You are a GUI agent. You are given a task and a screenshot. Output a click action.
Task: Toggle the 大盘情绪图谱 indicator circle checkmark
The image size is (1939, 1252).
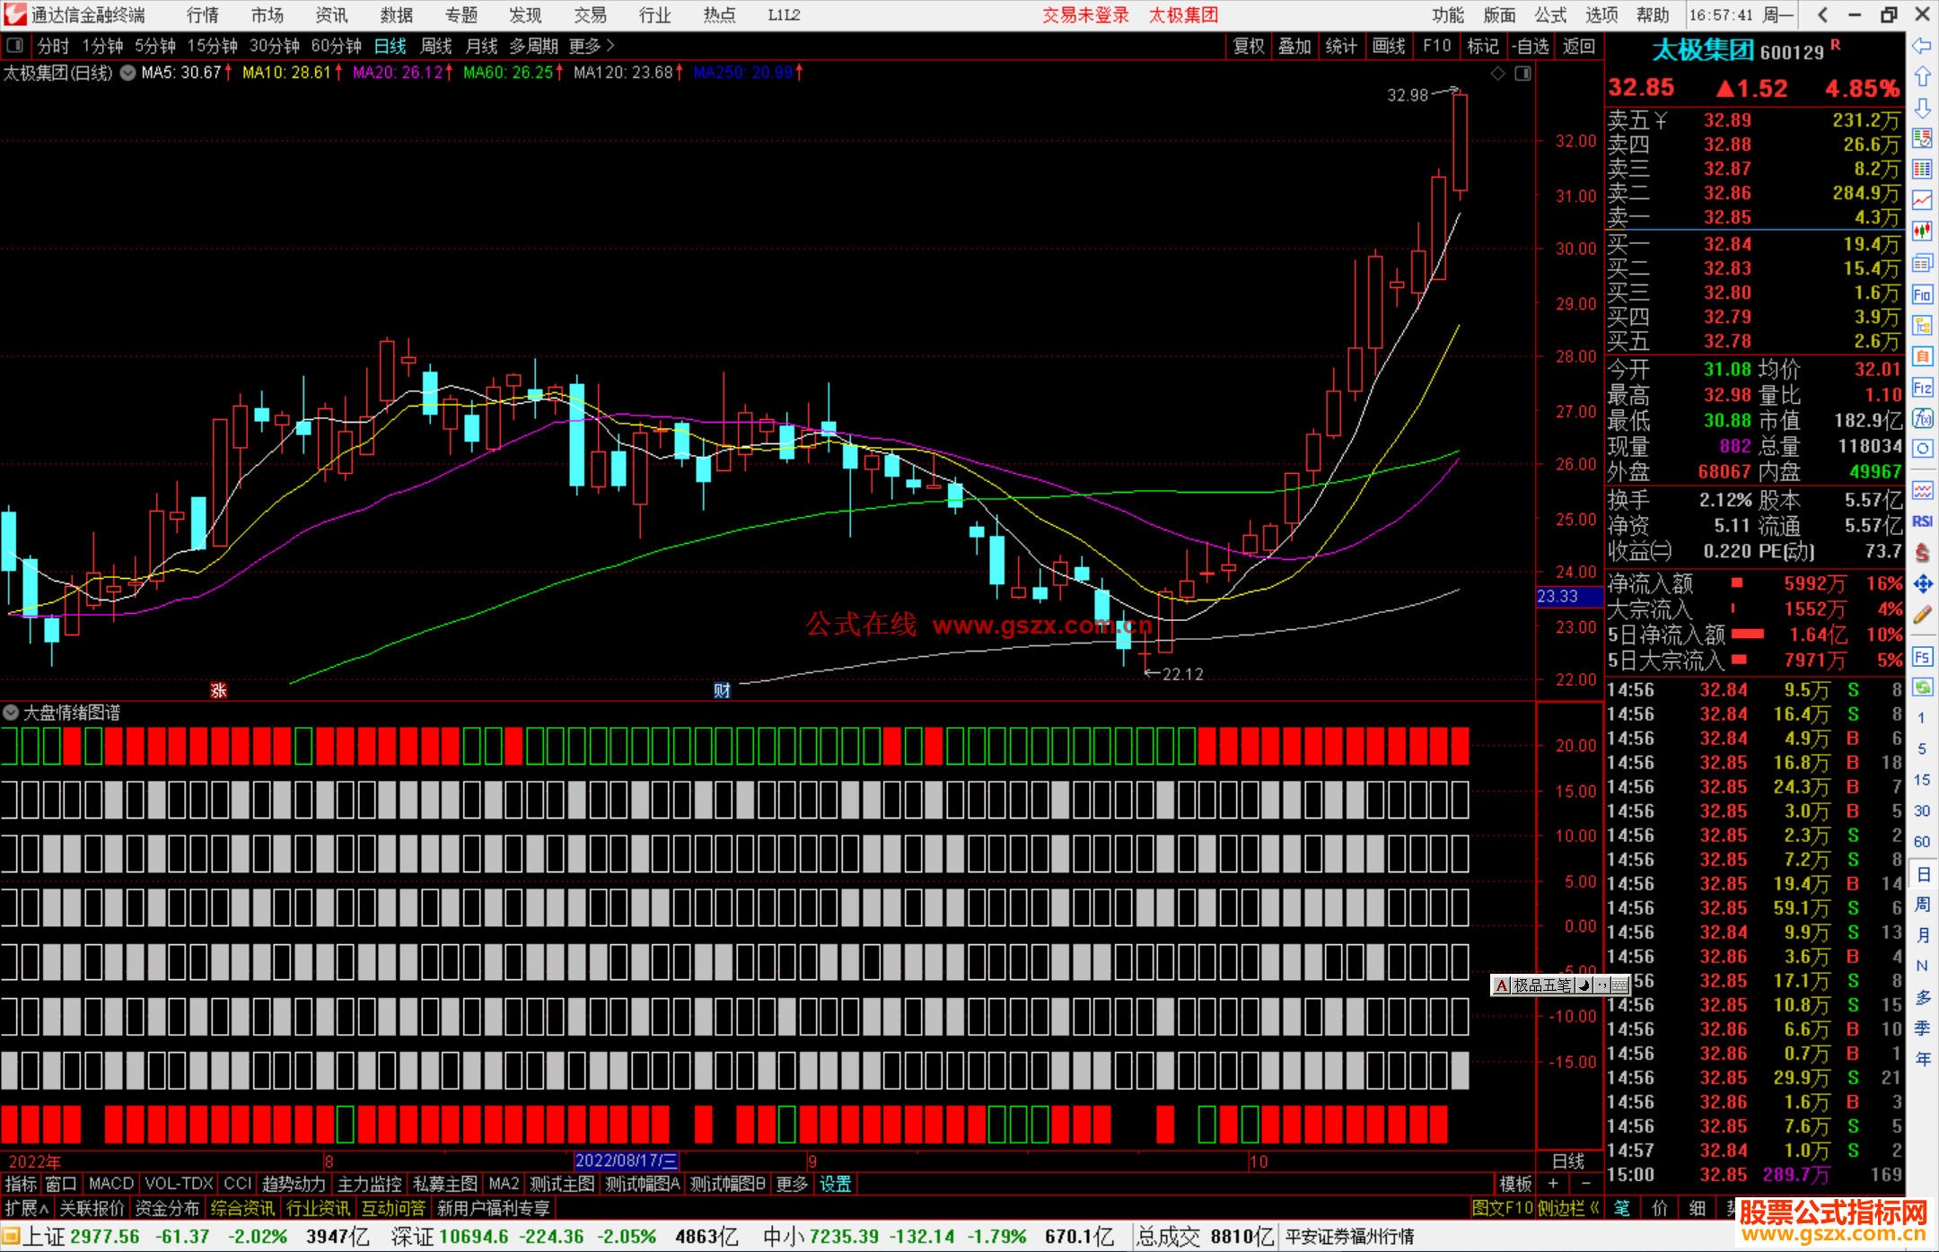[x=11, y=713]
